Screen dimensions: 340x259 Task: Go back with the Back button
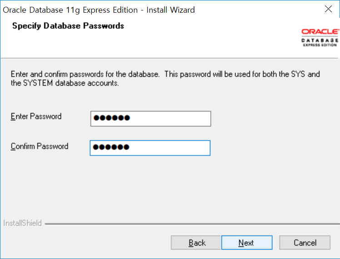(196, 243)
